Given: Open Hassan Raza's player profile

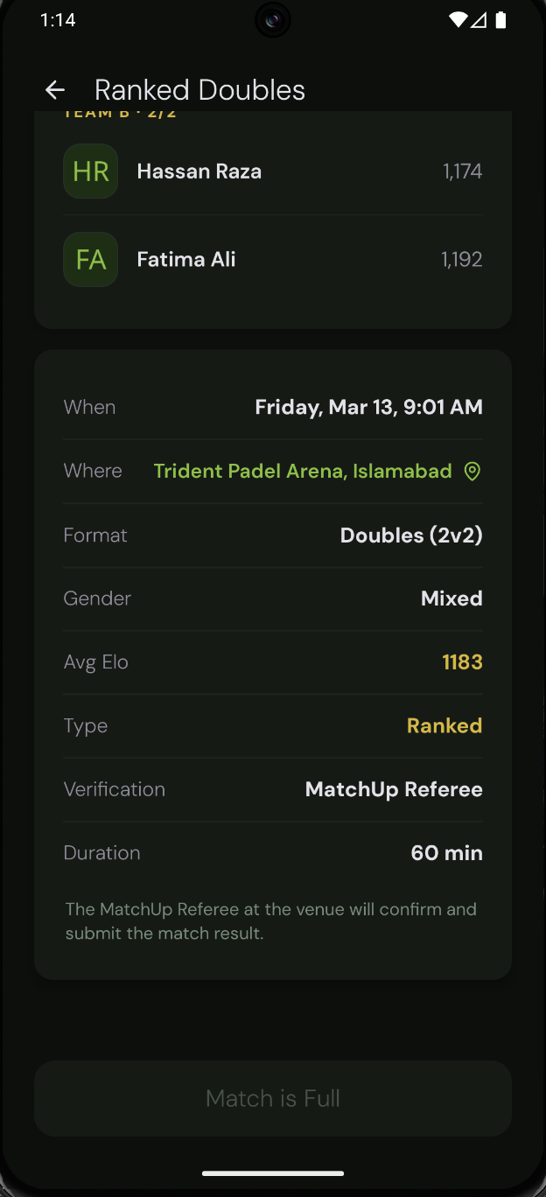Looking at the screenshot, I should 199,171.
